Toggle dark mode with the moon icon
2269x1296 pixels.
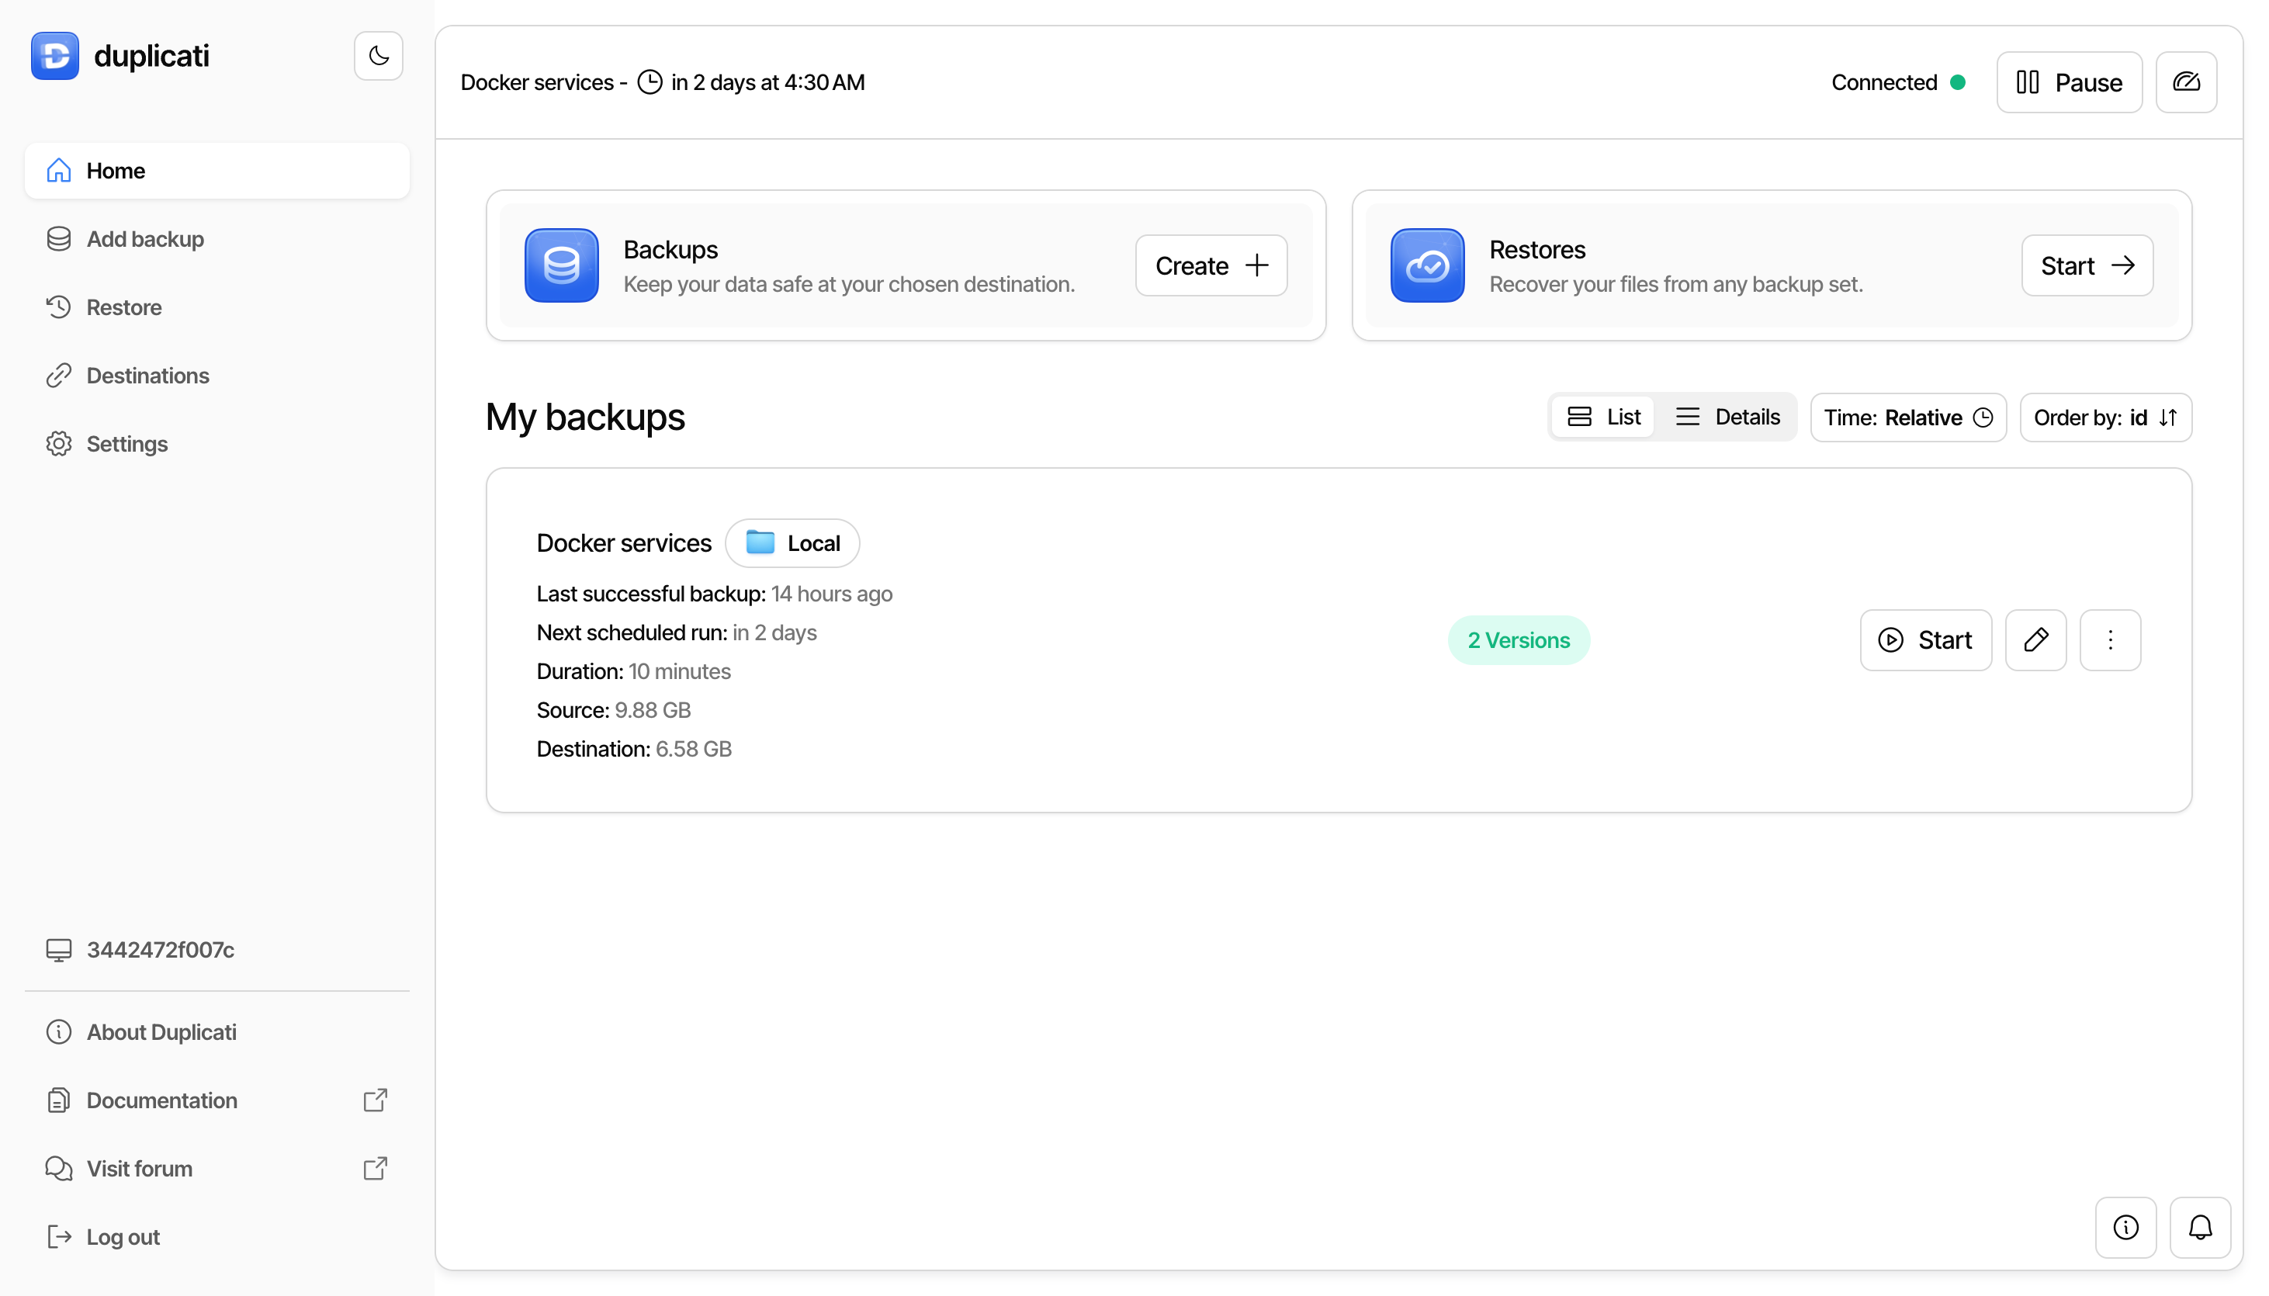378,56
